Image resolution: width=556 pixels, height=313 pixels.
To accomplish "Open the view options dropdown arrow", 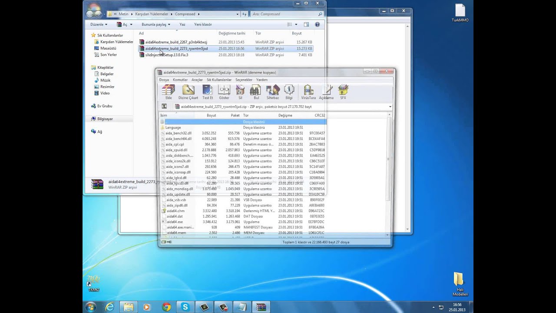I will 296,24.
